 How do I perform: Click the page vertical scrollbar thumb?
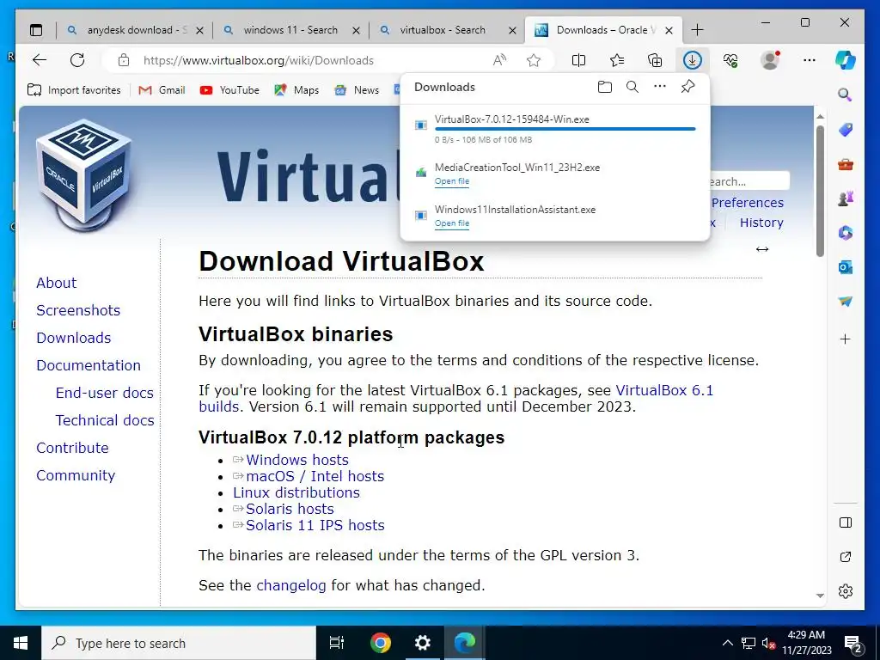coord(820,191)
